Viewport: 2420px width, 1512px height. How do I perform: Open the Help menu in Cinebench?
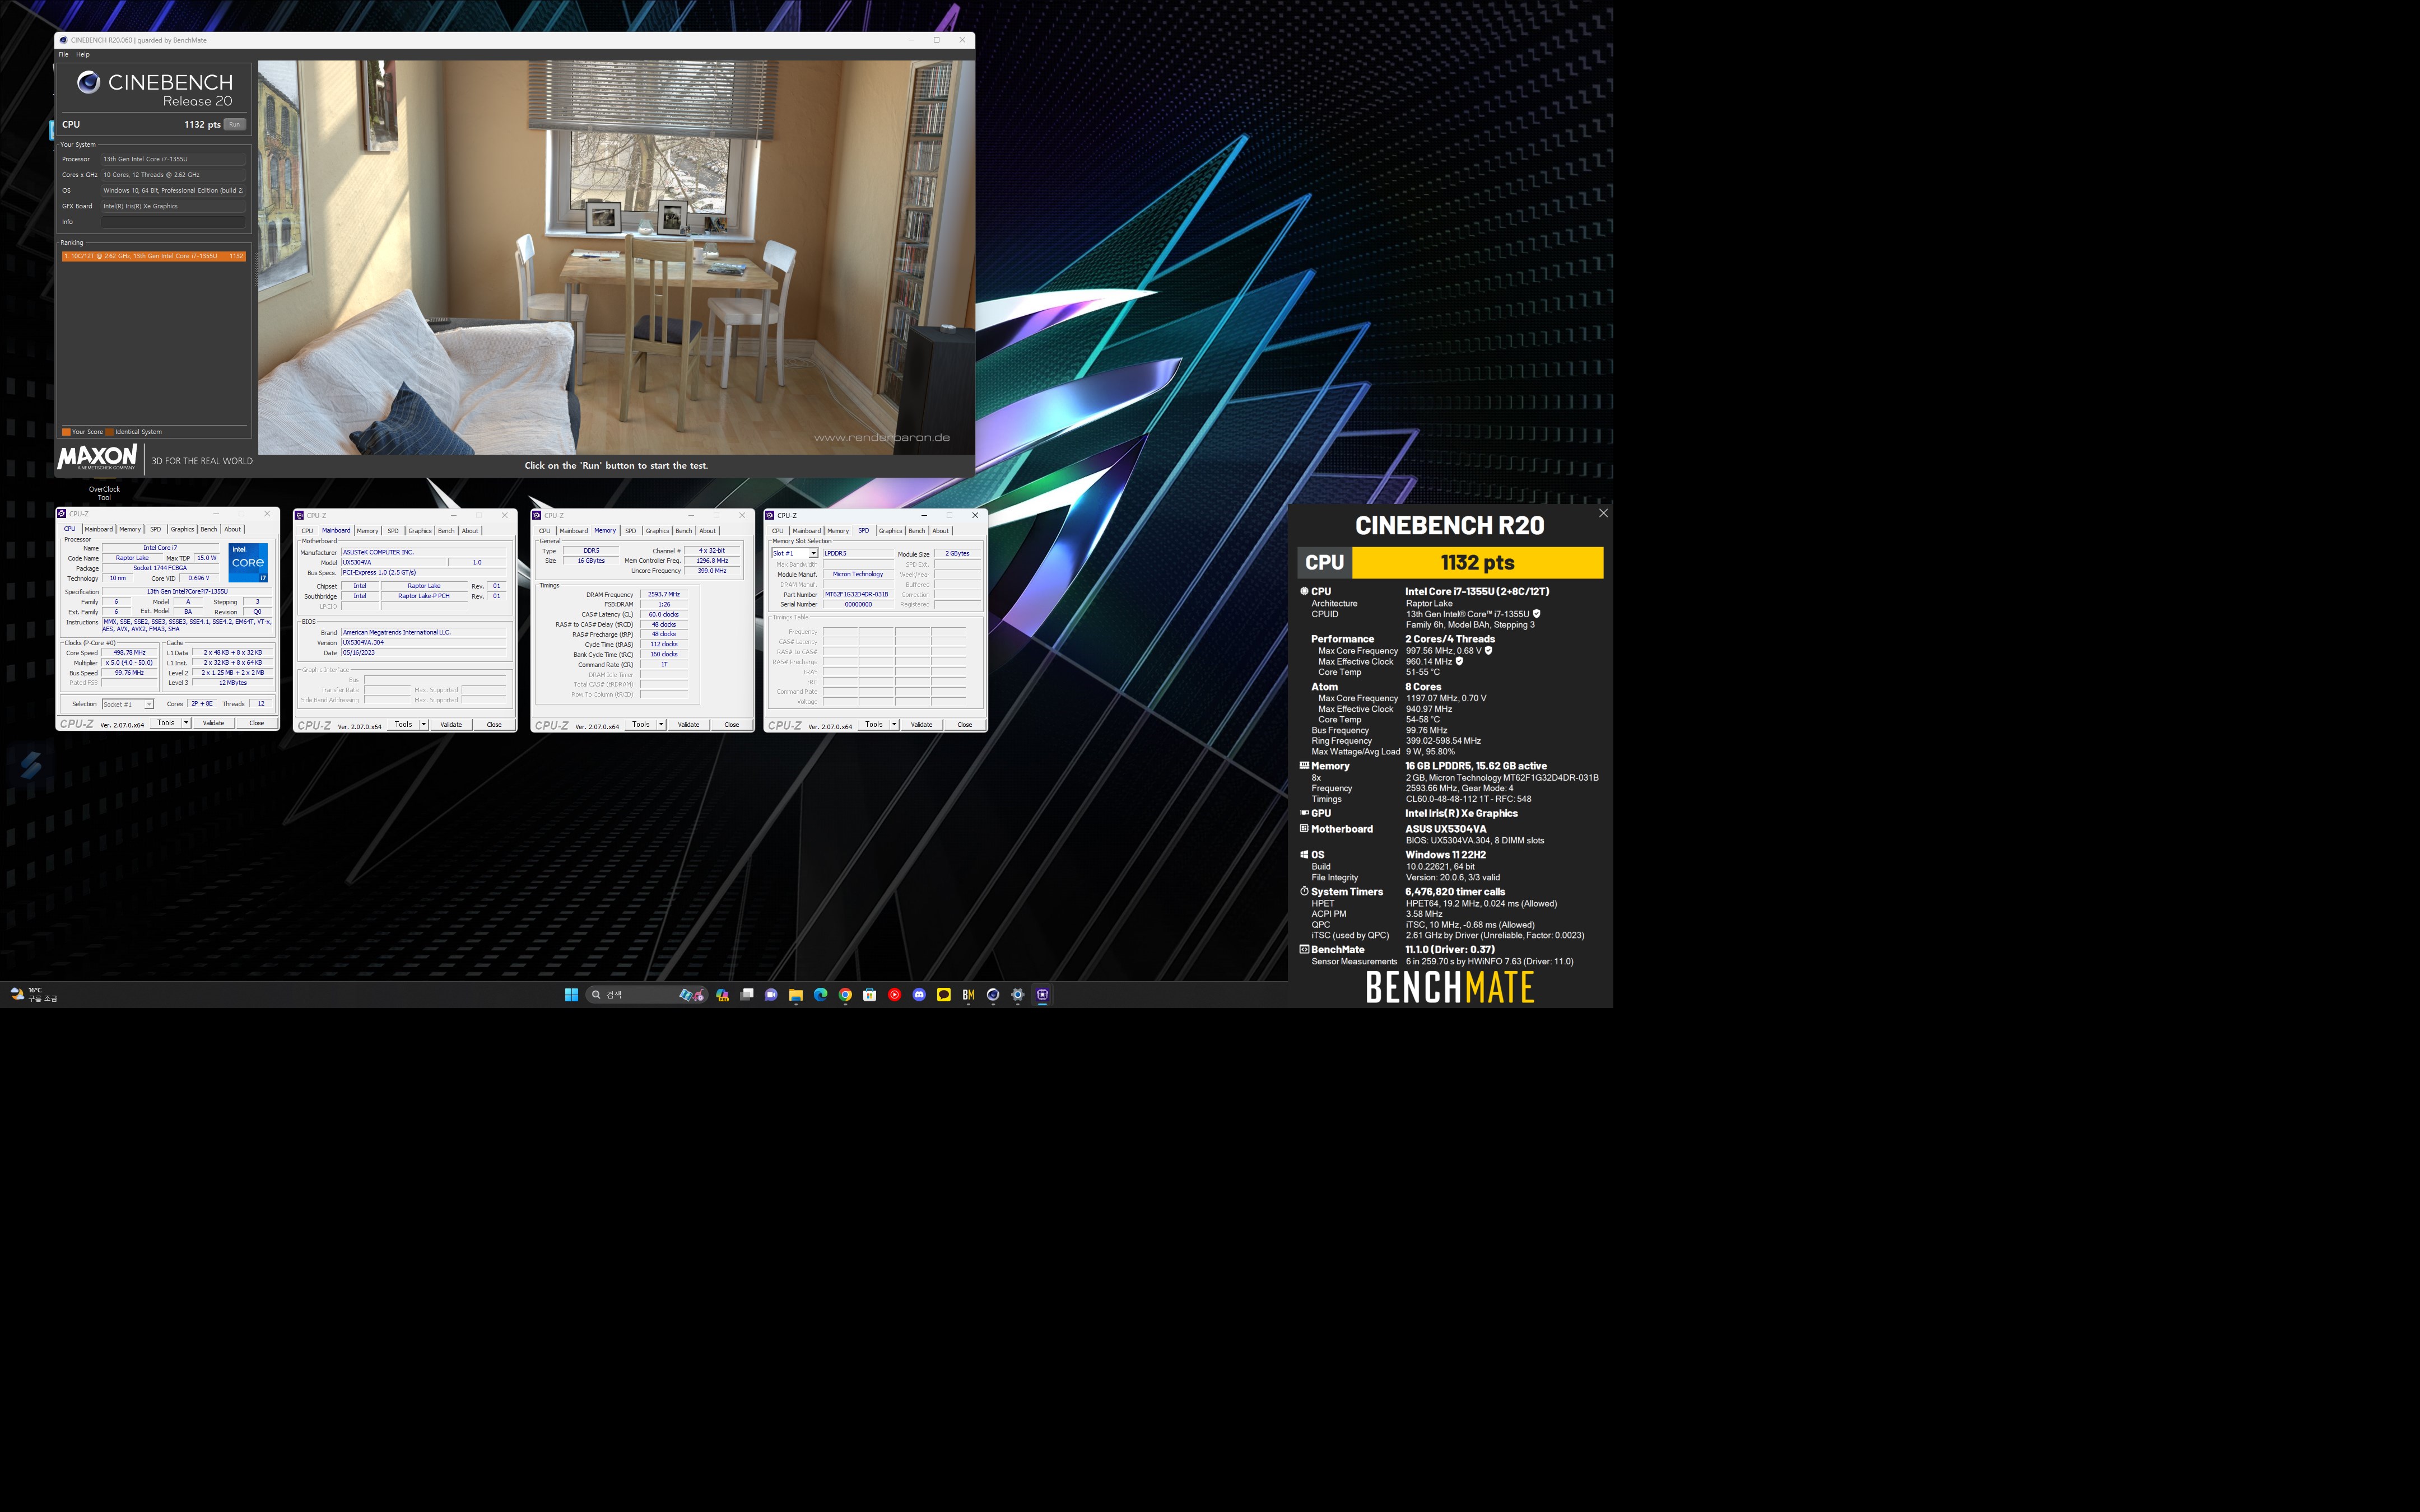tap(83, 54)
